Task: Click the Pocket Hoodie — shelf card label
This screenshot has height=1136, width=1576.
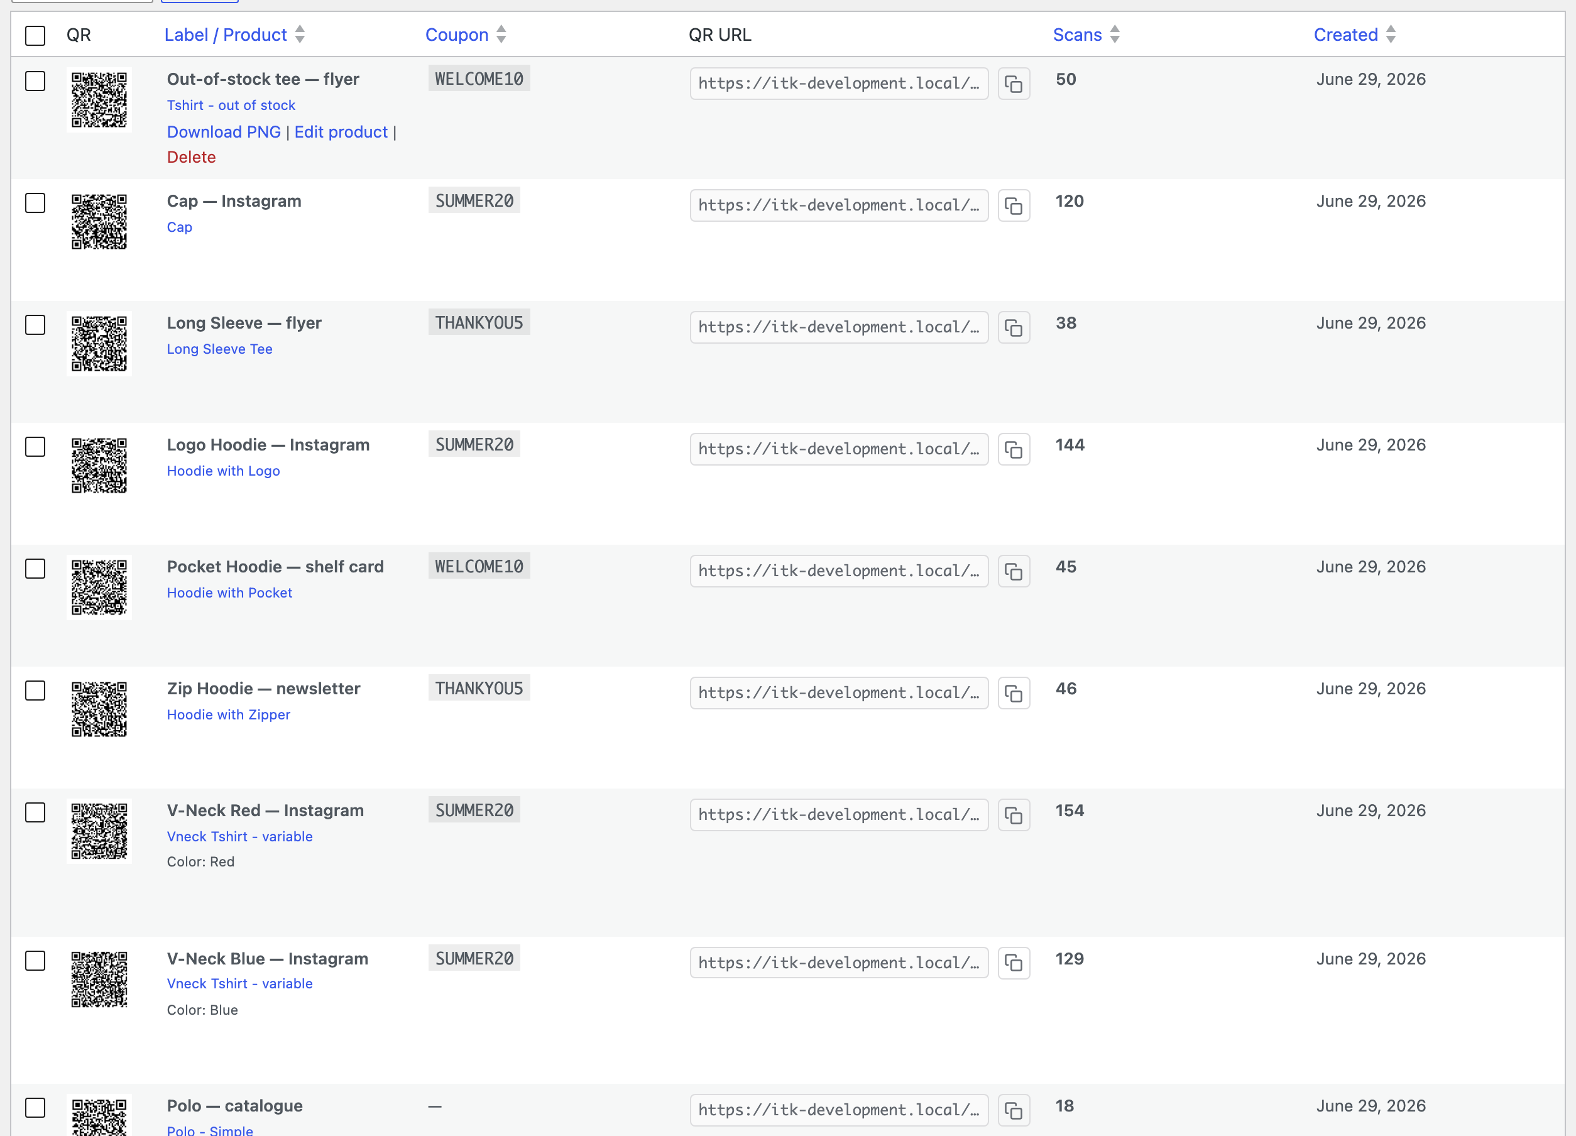Action: 275,567
